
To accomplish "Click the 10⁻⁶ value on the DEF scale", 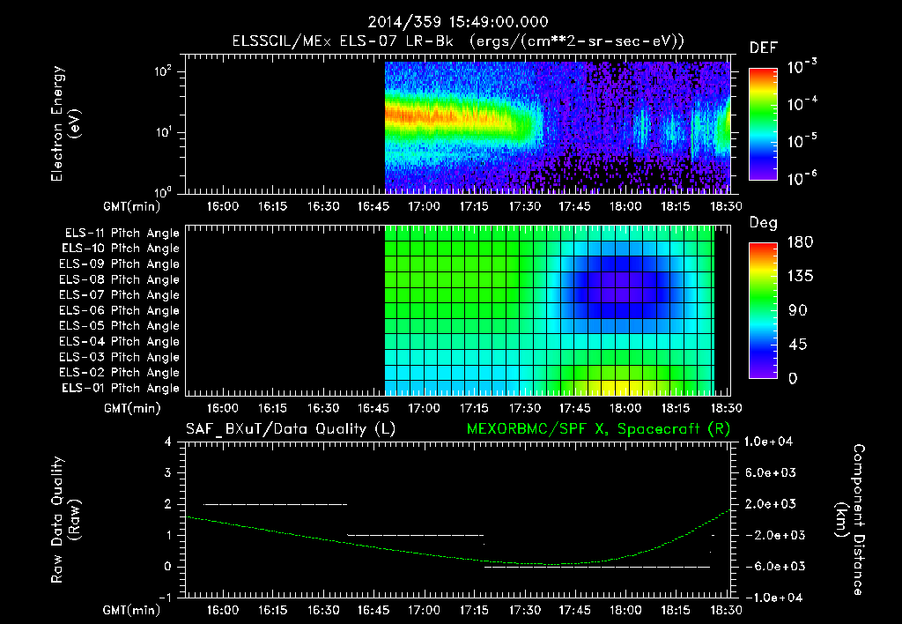I will 802,177.
